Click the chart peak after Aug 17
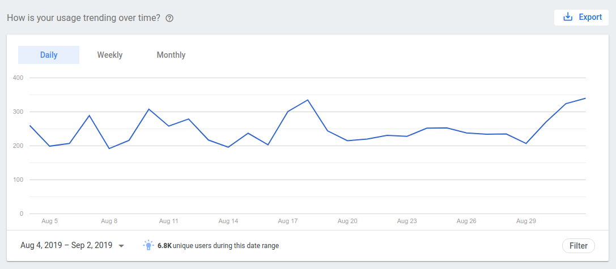The width and height of the screenshot is (616, 269). pyautogui.click(x=307, y=100)
